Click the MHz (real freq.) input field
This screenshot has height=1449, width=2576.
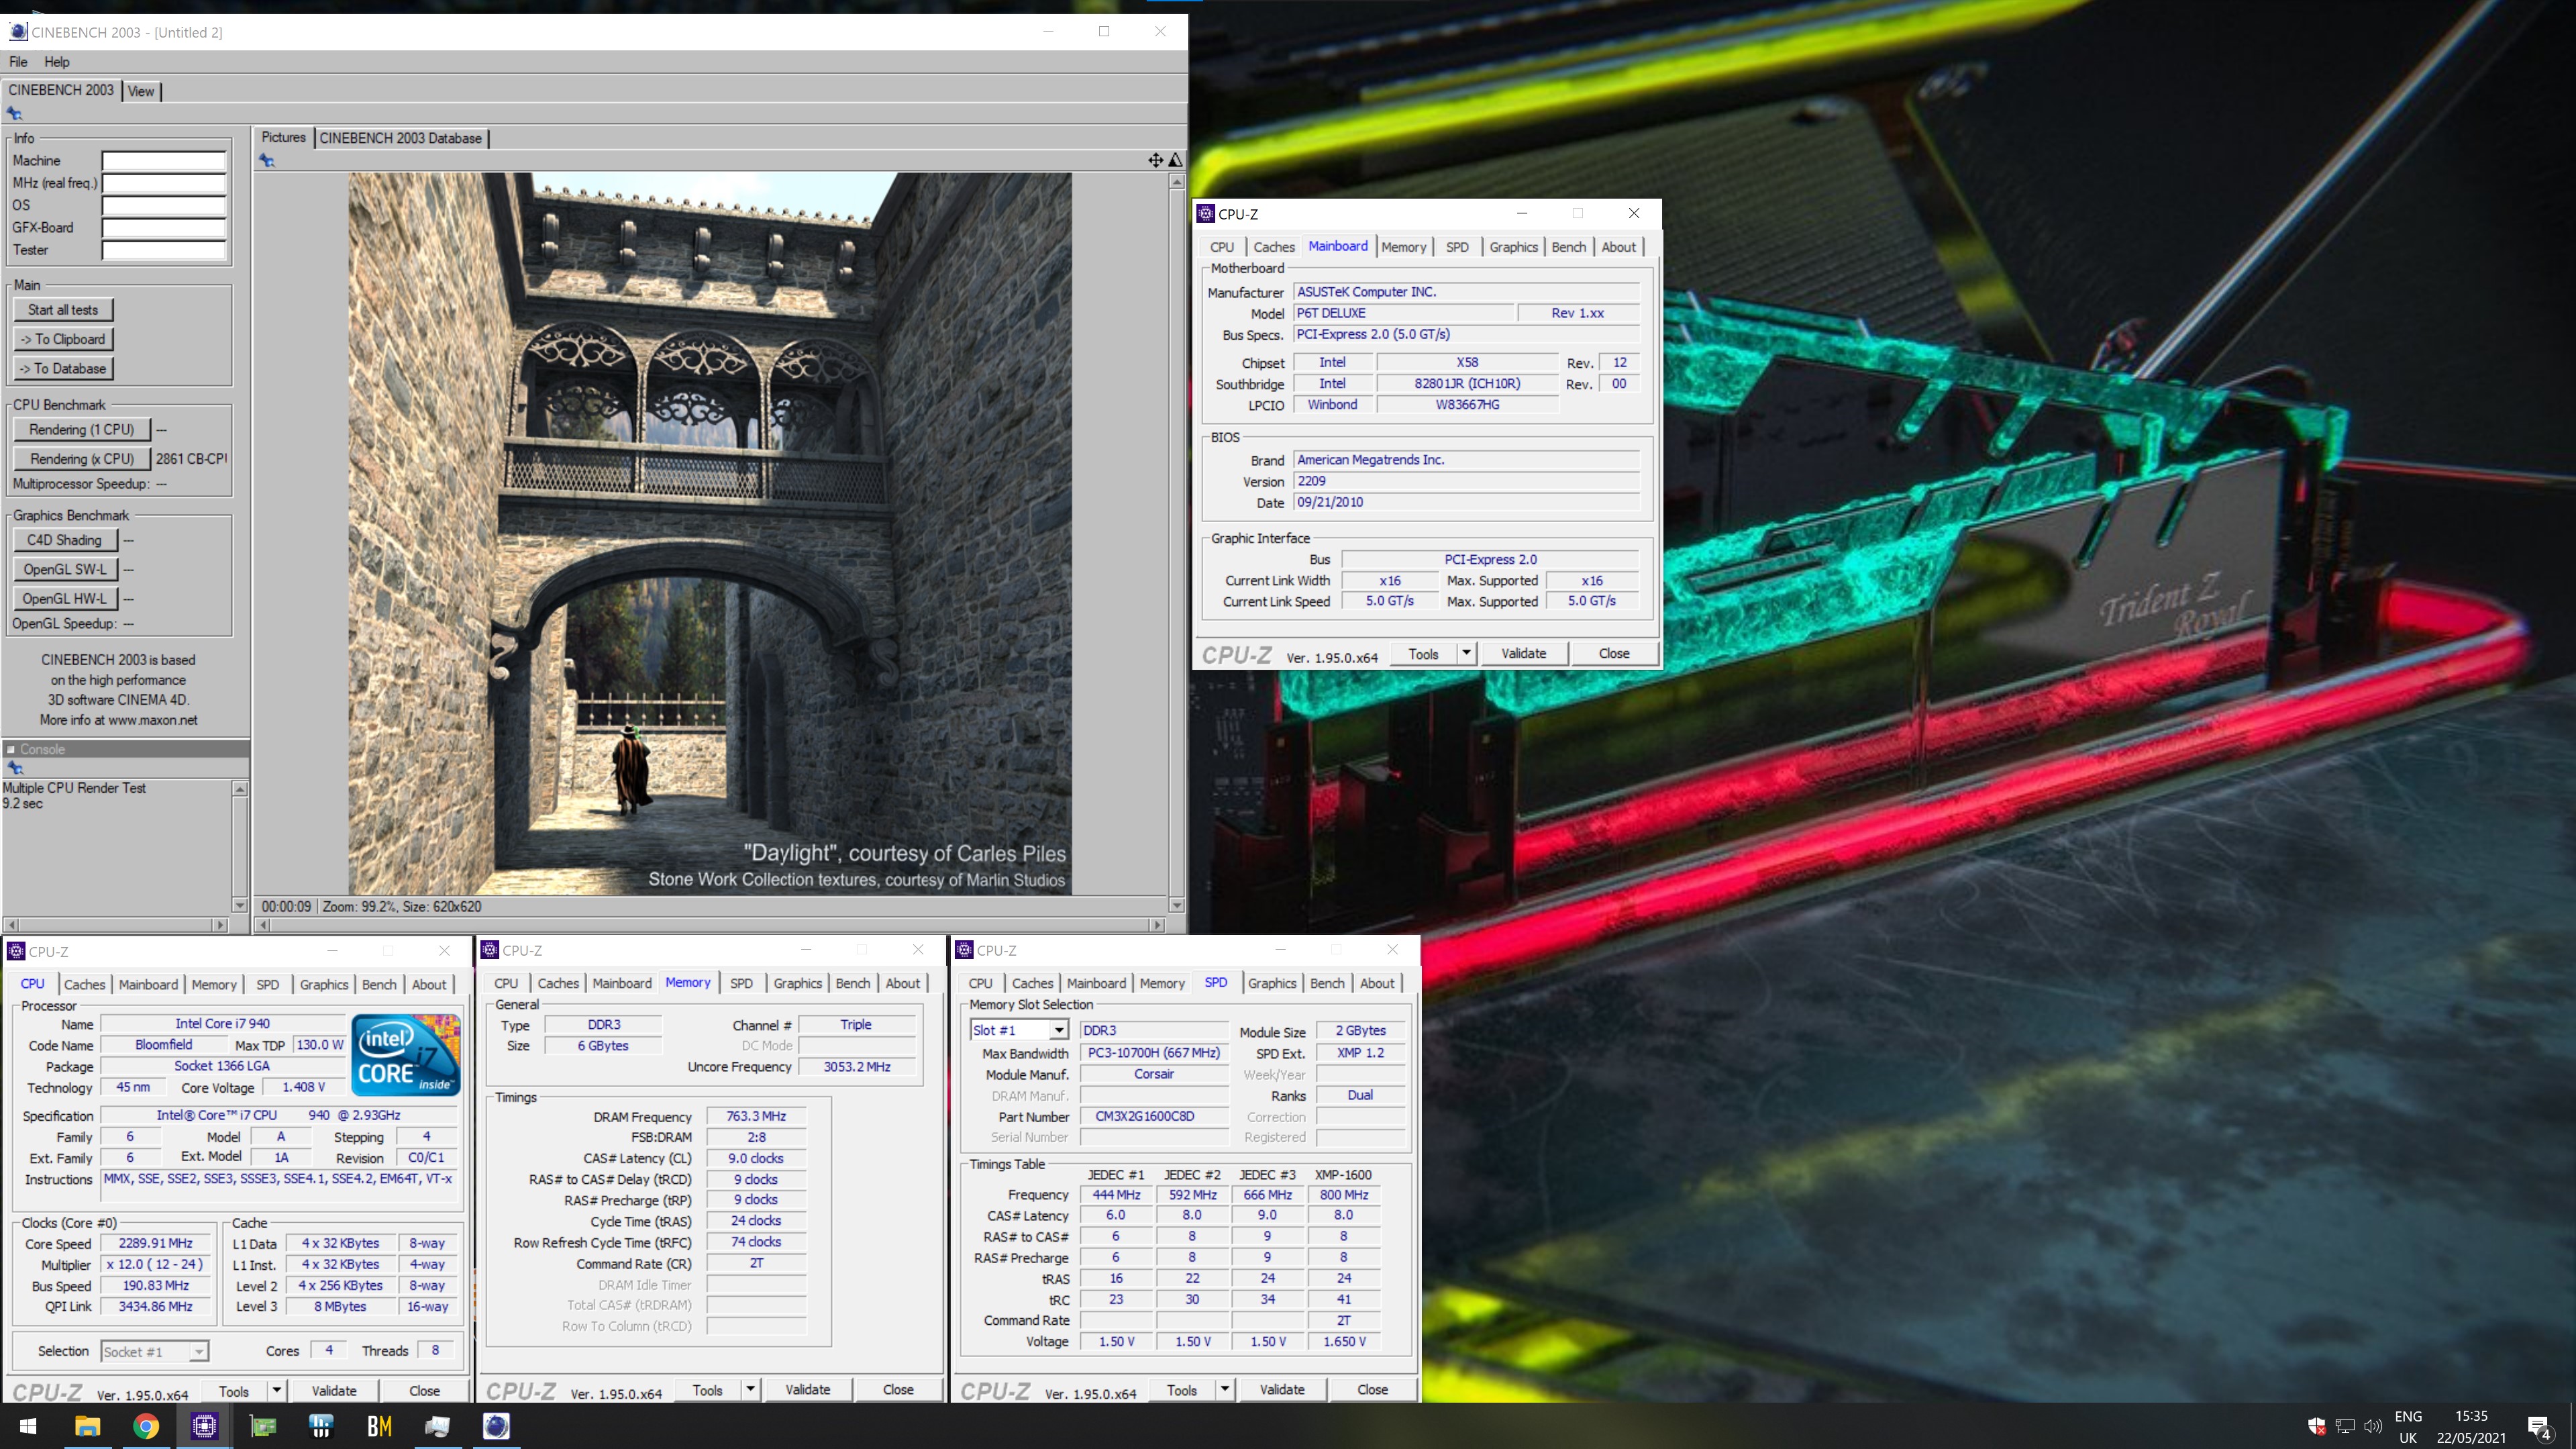[164, 183]
